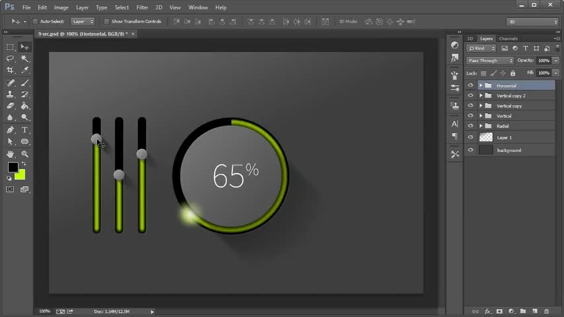The image size is (564, 317).
Task: Open the Pass Through blend mode dropdown
Action: pos(490,61)
